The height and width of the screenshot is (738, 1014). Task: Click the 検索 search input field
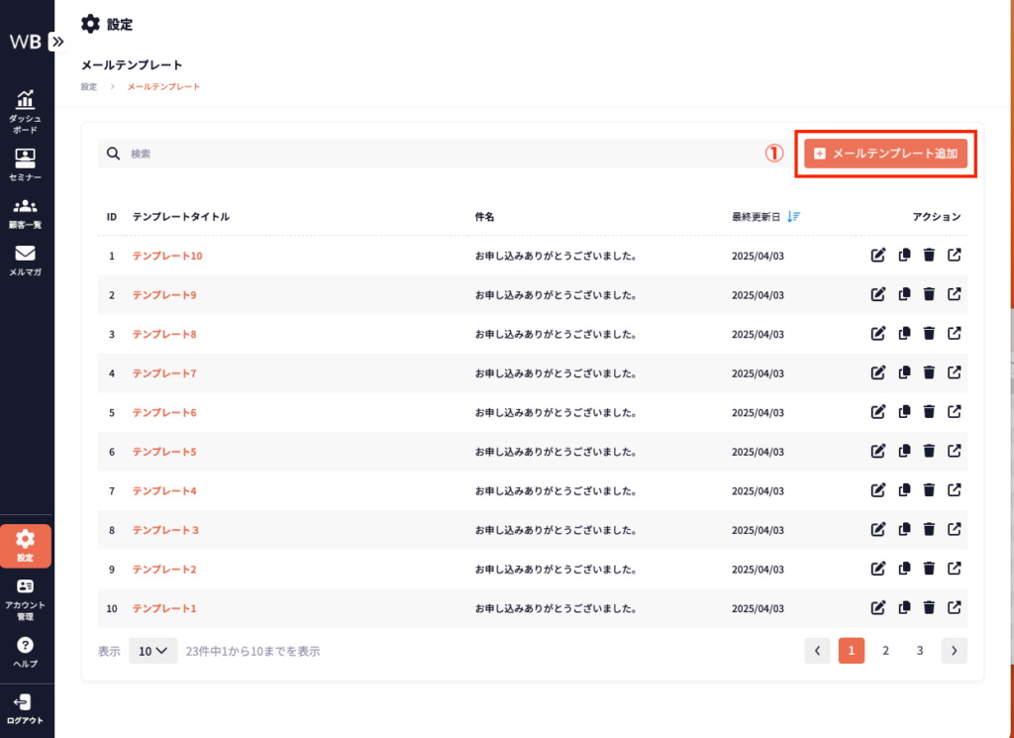point(436,154)
